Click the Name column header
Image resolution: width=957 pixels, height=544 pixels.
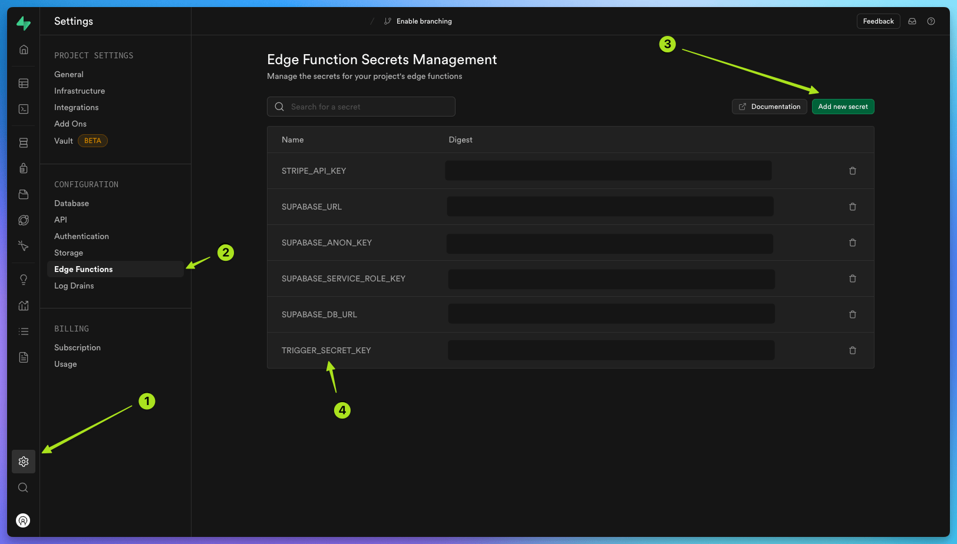click(293, 140)
